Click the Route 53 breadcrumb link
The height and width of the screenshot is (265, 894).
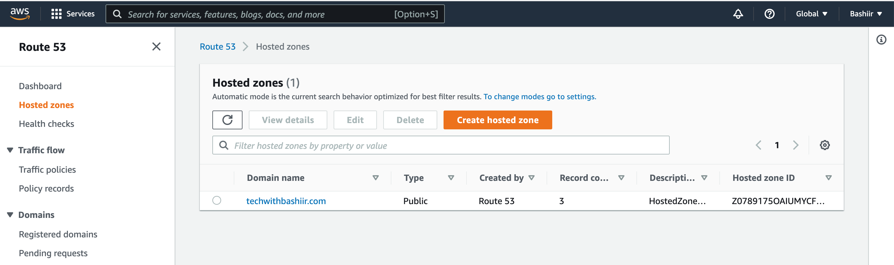point(218,46)
